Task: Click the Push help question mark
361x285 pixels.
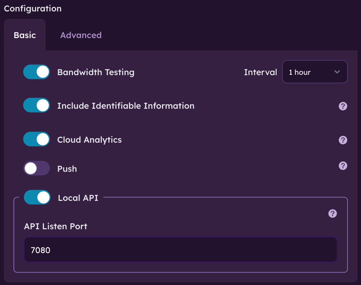Action: pyautogui.click(x=343, y=166)
